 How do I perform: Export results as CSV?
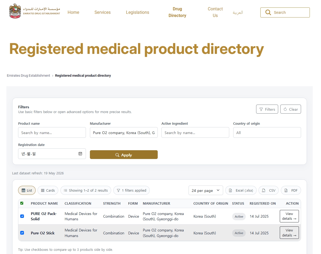(269, 190)
